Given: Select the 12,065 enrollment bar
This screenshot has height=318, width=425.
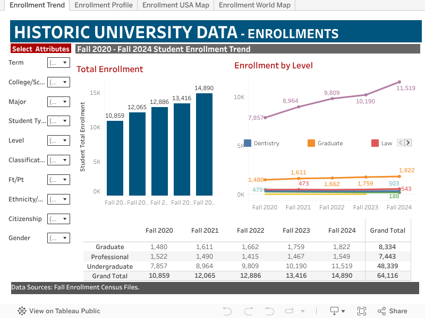Looking at the screenshot, I should click(x=137, y=154).
